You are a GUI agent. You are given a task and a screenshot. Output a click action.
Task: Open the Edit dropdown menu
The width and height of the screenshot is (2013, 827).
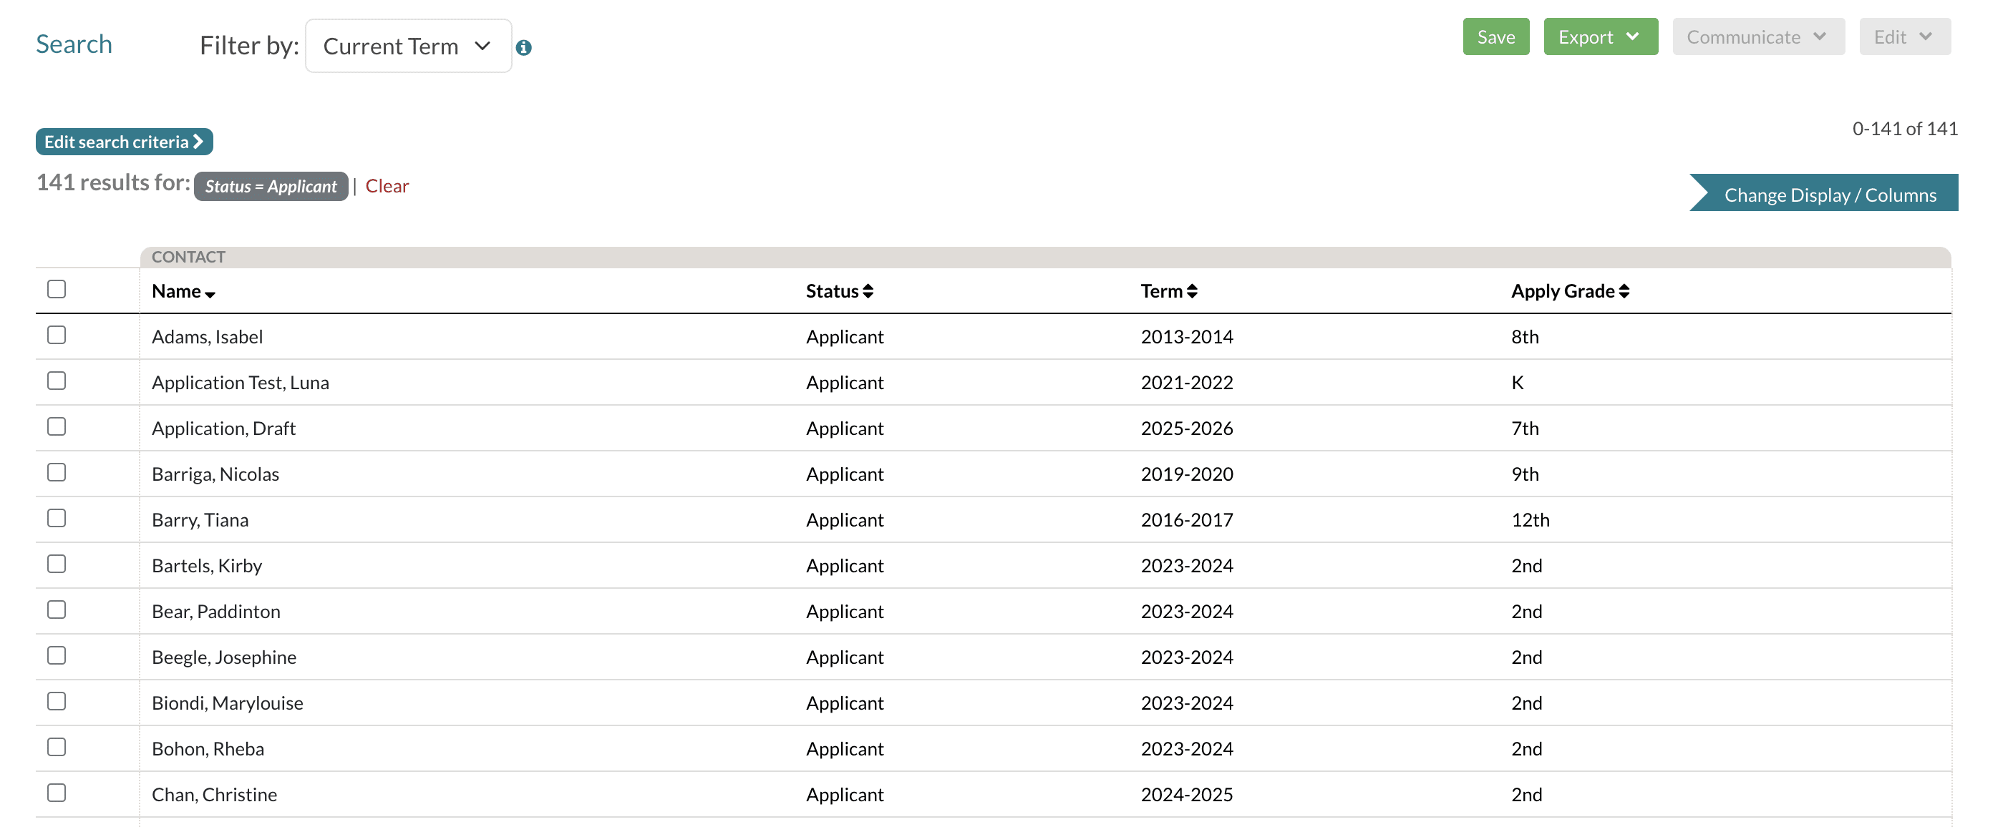(1903, 36)
